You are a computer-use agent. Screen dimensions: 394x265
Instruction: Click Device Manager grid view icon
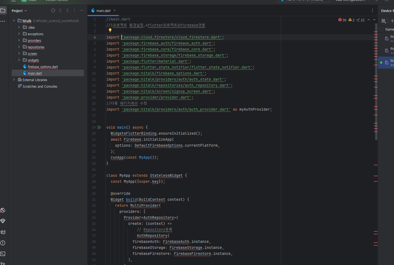point(384,21)
